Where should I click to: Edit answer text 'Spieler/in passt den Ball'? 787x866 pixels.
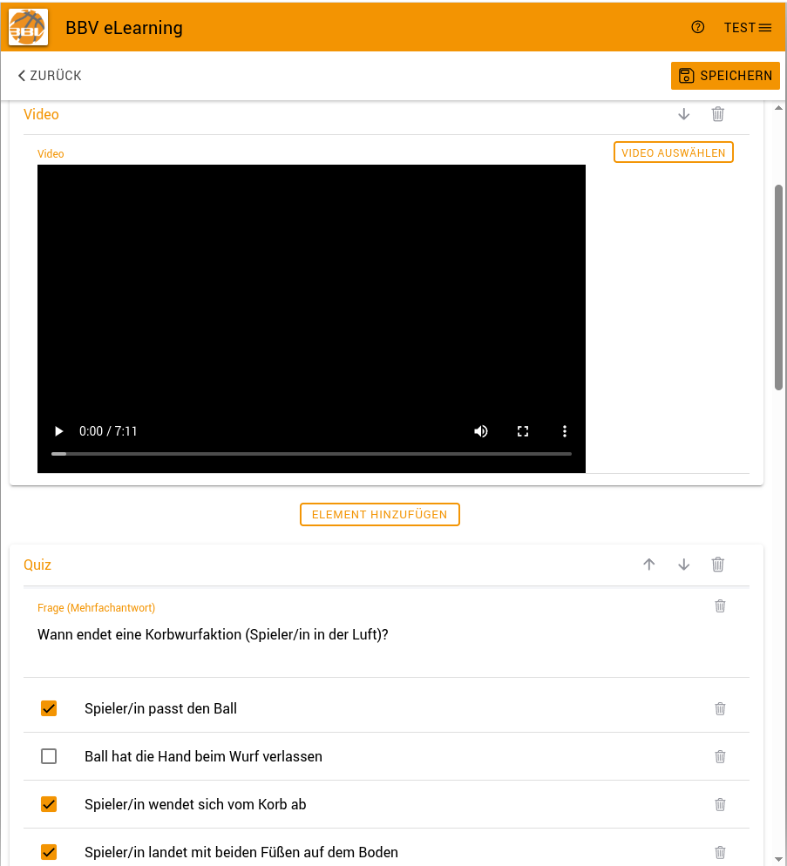click(x=161, y=708)
